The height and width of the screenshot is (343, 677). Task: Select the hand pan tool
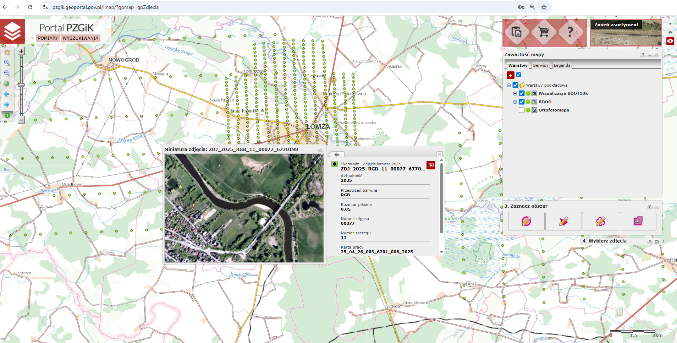pyautogui.click(x=7, y=52)
